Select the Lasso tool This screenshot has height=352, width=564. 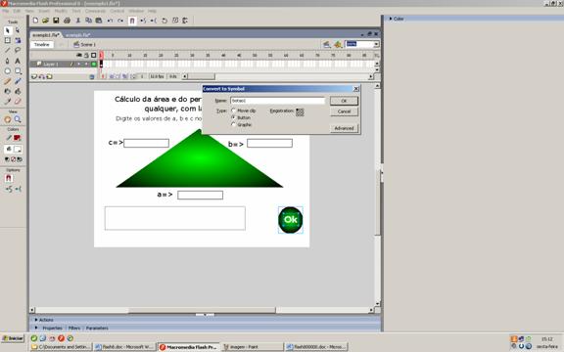tap(18, 50)
